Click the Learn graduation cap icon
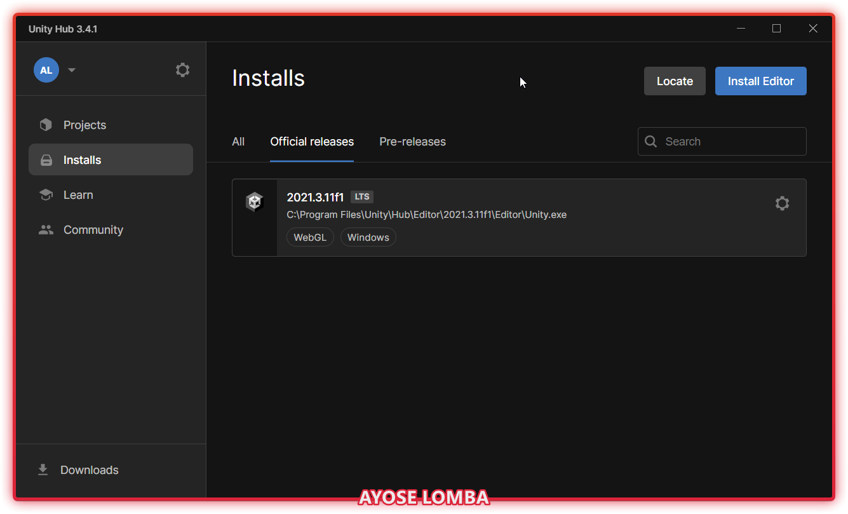The image size is (848, 514). pos(46,195)
